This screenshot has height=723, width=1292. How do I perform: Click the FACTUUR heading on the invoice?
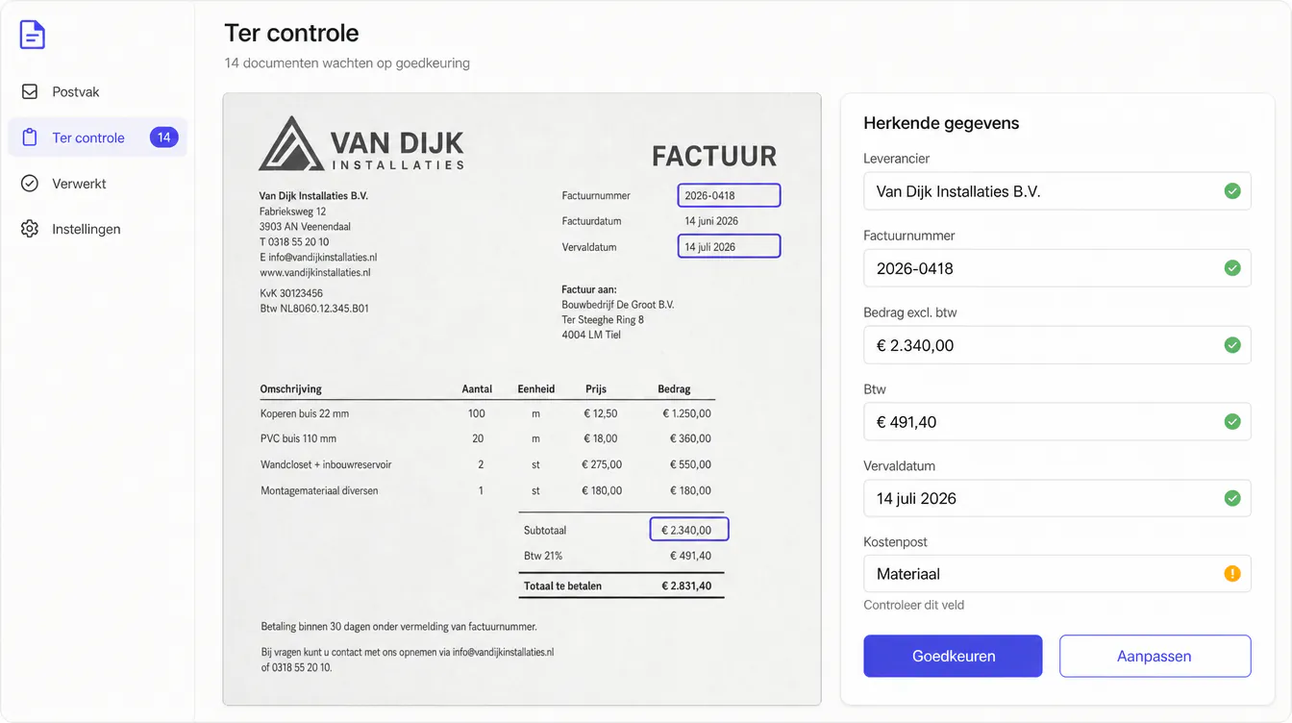pyautogui.click(x=714, y=156)
